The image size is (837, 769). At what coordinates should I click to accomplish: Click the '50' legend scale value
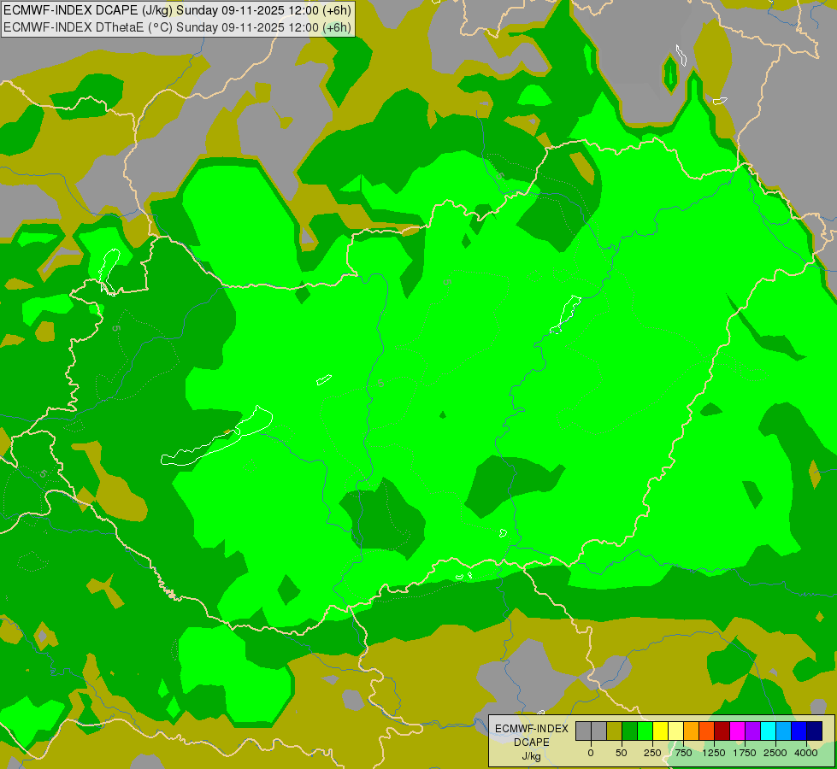click(622, 753)
